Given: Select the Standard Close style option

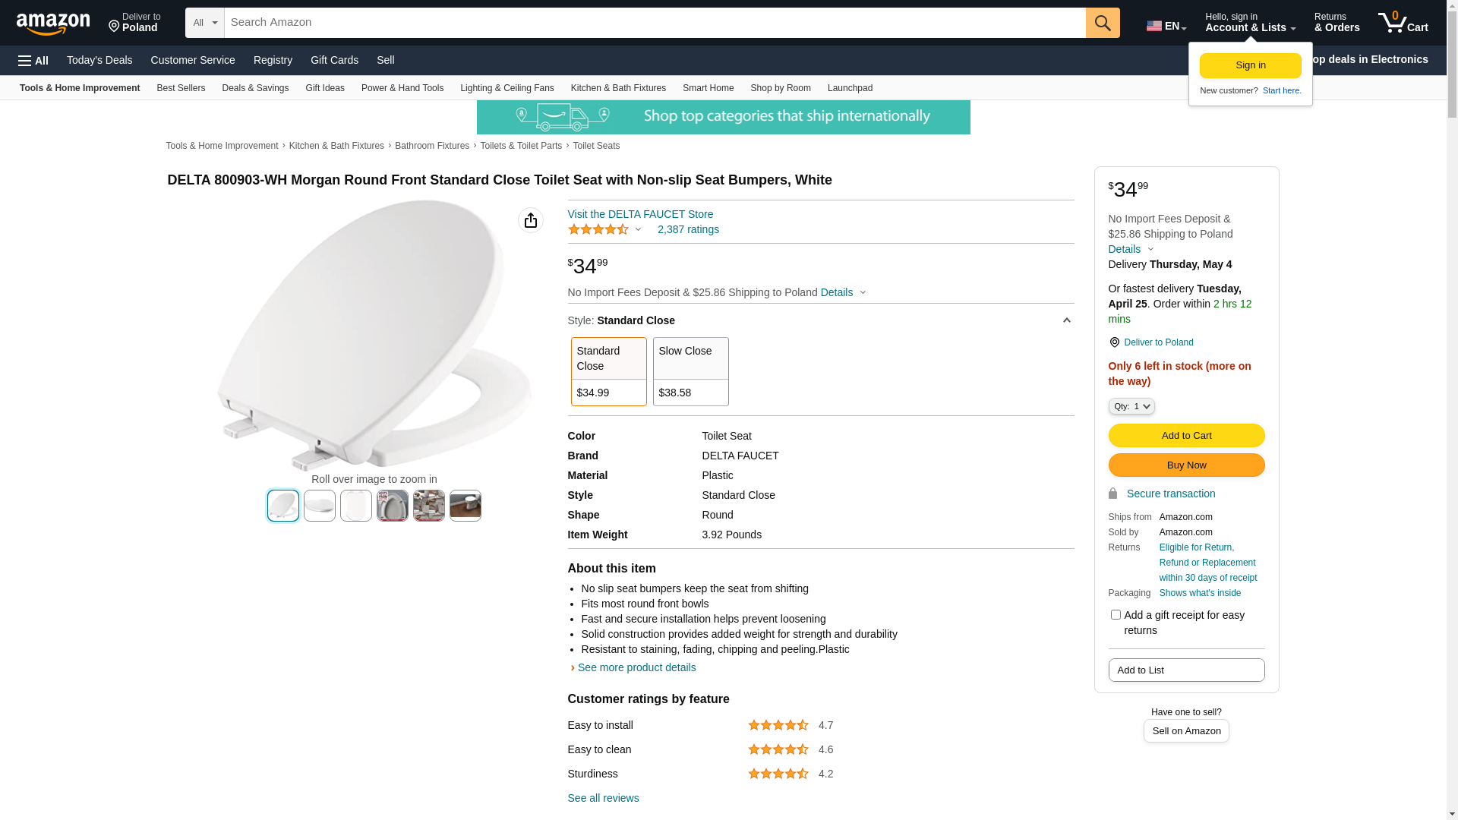Looking at the screenshot, I should coord(608,371).
